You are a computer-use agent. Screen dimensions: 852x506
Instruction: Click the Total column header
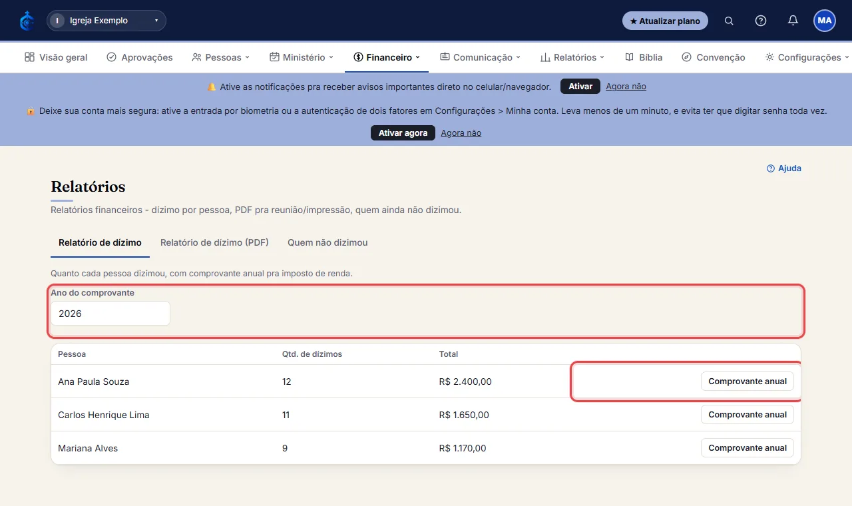(449, 354)
